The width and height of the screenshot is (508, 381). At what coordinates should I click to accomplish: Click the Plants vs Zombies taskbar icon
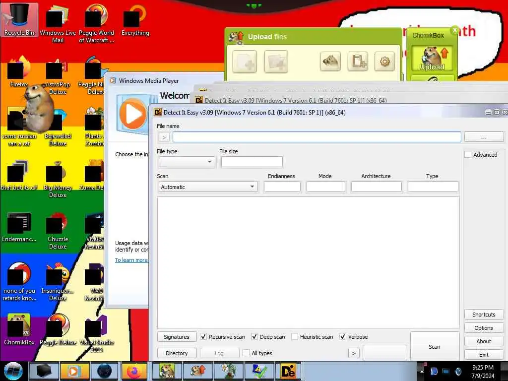[228, 371]
